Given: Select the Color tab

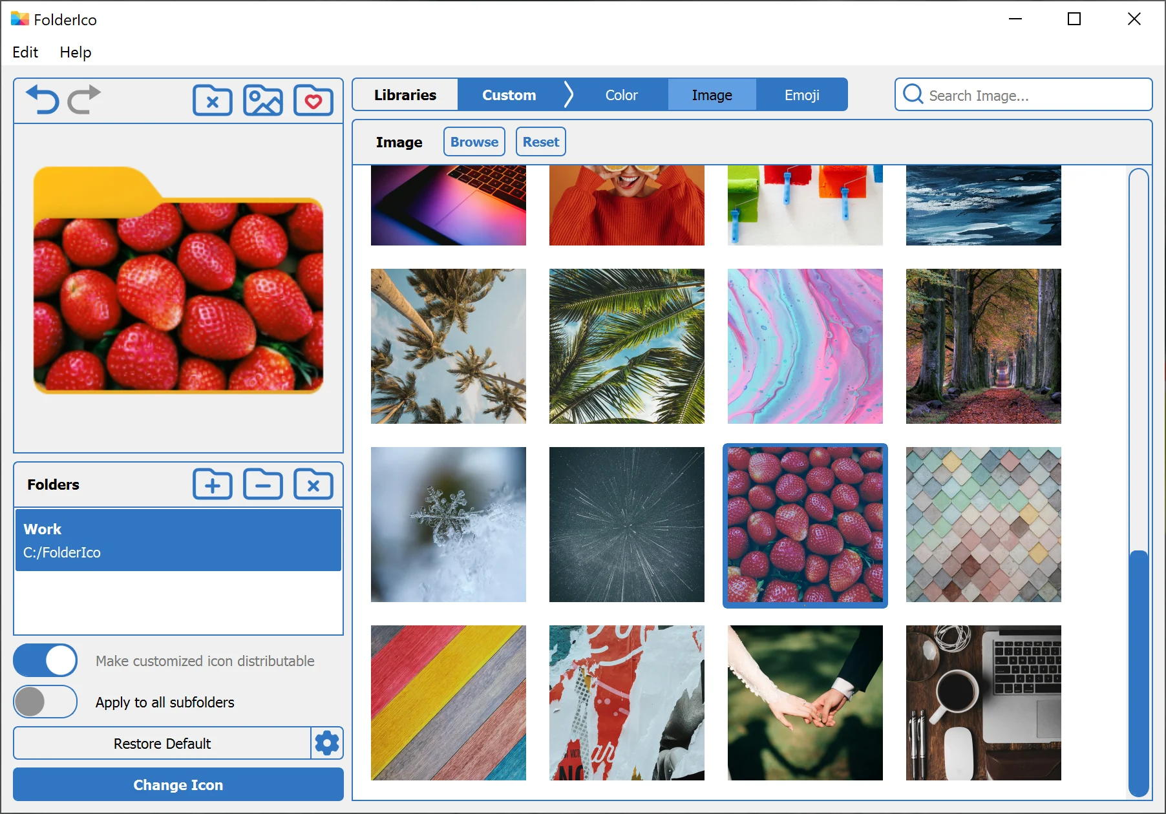Looking at the screenshot, I should (621, 95).
